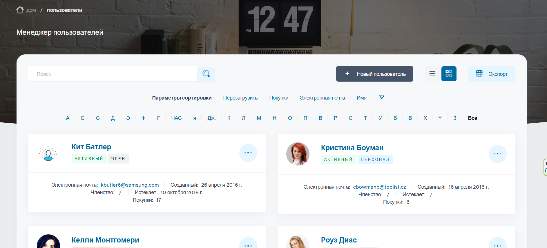Filter by letter М
The width and height of the screenshot is (547, 248).
tap(259, 118)
